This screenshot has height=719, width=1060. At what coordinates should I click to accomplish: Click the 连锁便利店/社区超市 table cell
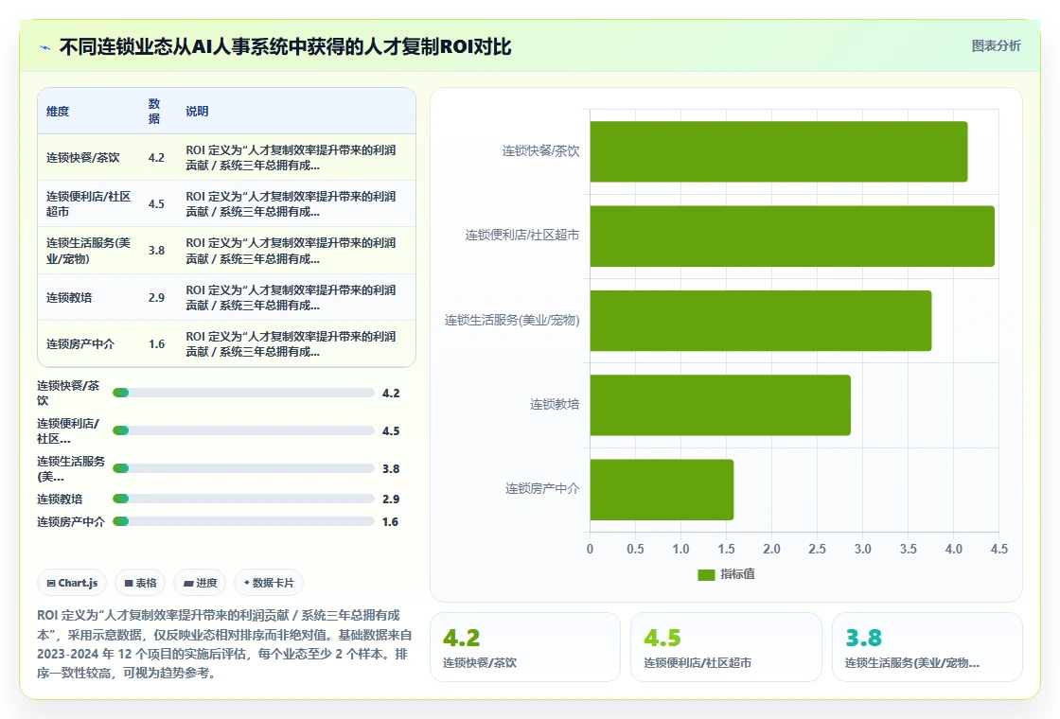click(88, 204)
